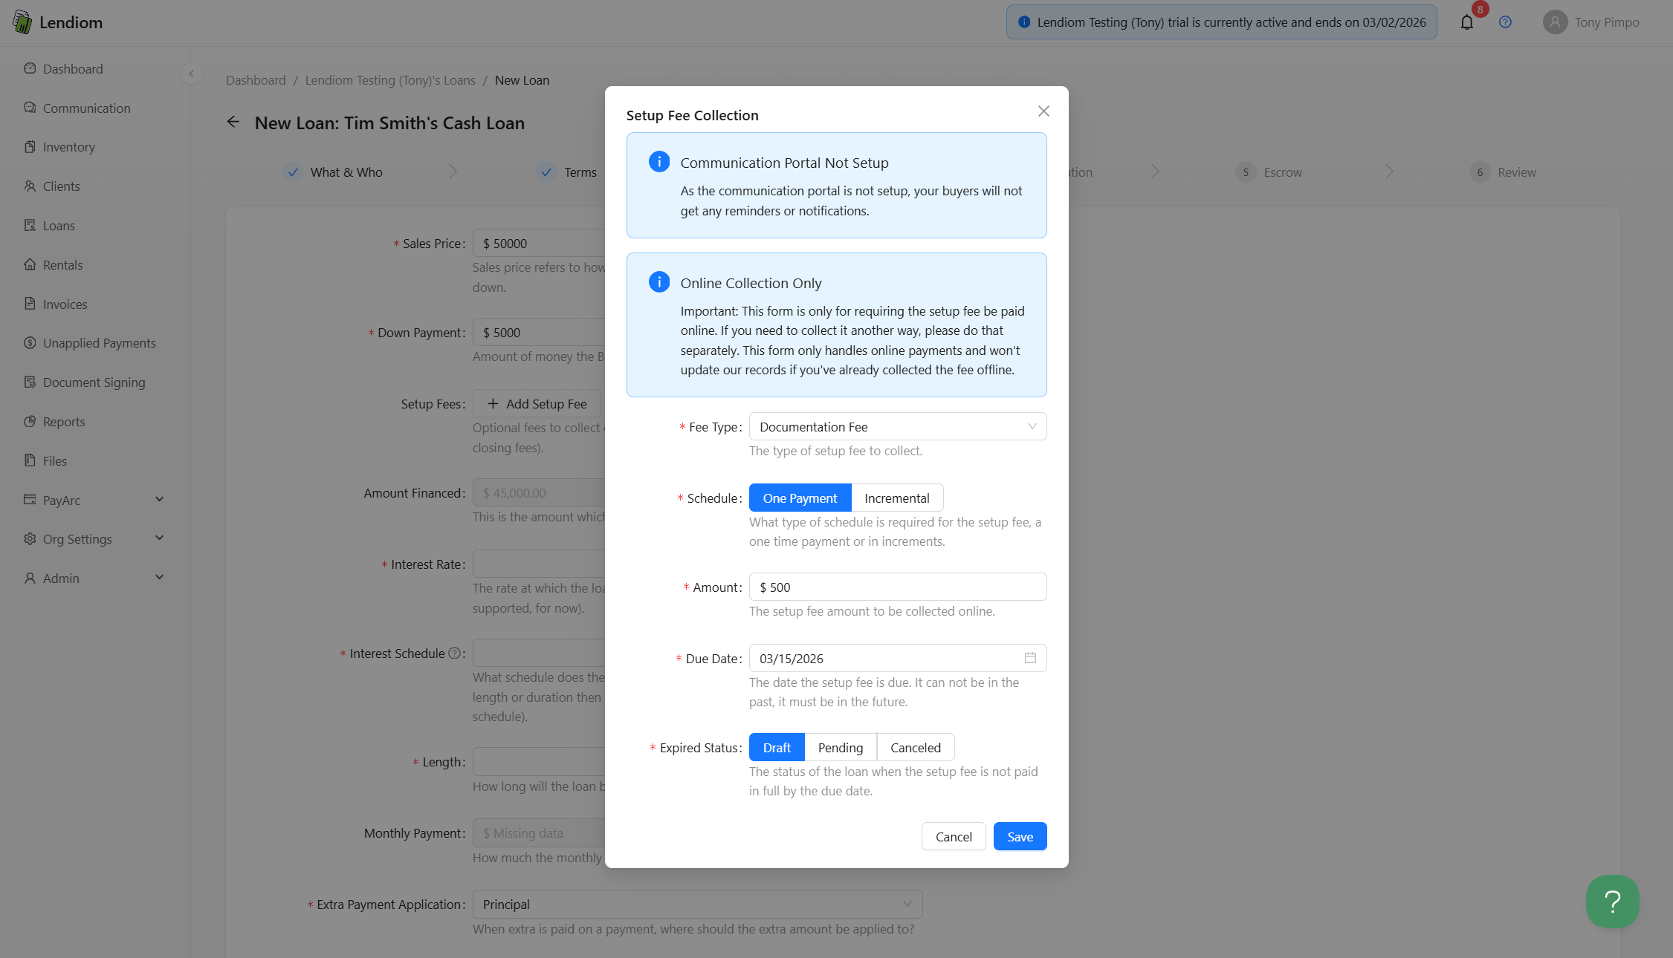This screenshot has width=1673, height=958.
Task: Open the notifications bell
Action: [1466, 22]
